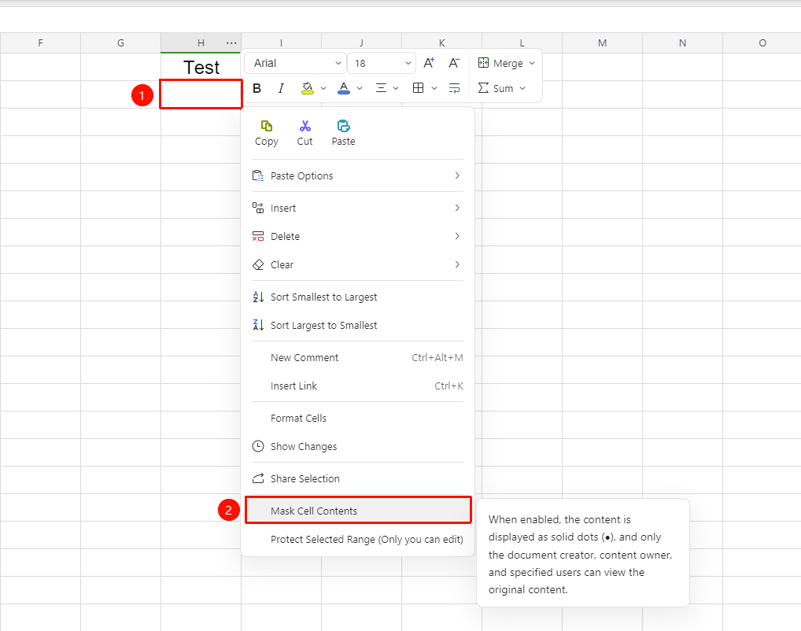This screenshot has height=631, width=801.
Task: Toggle Bold formatting in floating toolbar
Action: tap(257, 88)
